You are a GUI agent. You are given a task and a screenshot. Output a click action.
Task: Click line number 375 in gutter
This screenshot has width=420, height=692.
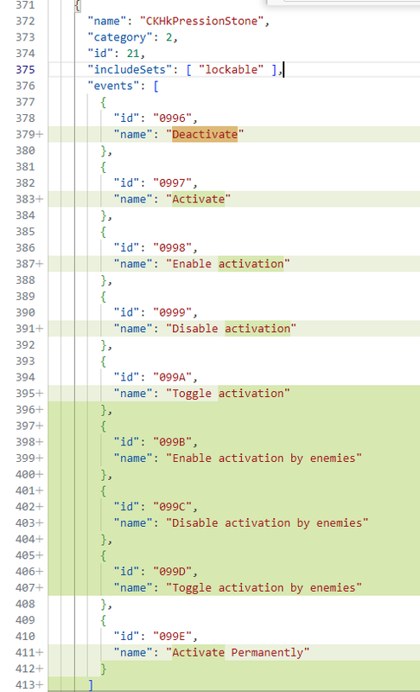click(25, 70)
